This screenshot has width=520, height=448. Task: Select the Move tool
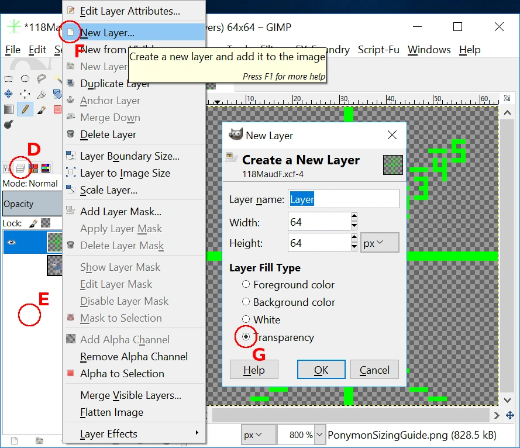pyautogui.click(x=9, y=94)
